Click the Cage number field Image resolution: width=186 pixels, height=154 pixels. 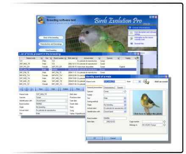tap(152, 121)
